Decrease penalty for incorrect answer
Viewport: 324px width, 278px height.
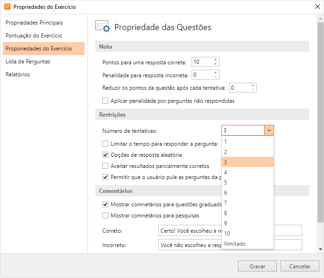click(215, 77)
